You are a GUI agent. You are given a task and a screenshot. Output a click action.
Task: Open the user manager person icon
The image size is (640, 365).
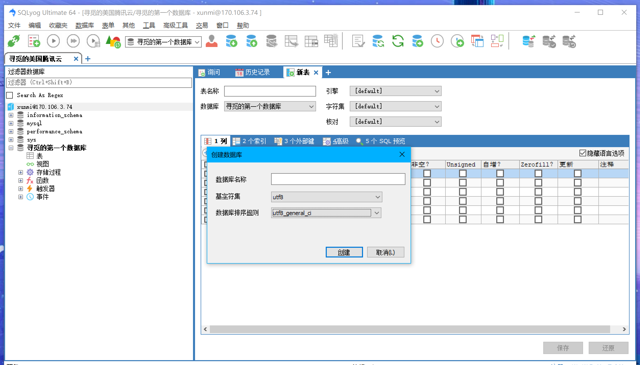pyautogui.click(x=212, y=41)
